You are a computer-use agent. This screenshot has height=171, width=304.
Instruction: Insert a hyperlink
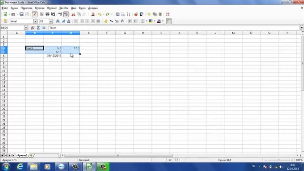click(117, 14)
